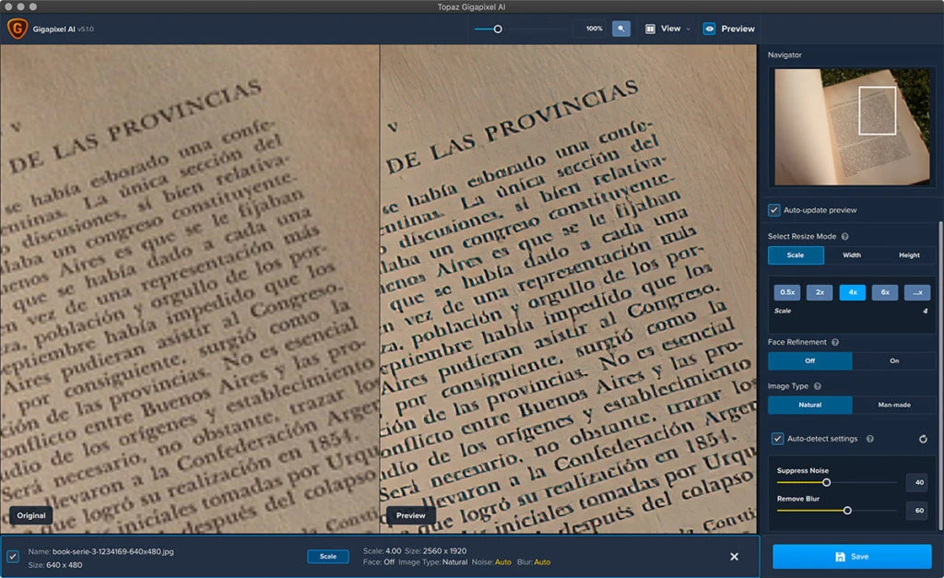The image size is (944, 578).
Task: Choose the custom ...x scale option
Action: coord(916,292)
